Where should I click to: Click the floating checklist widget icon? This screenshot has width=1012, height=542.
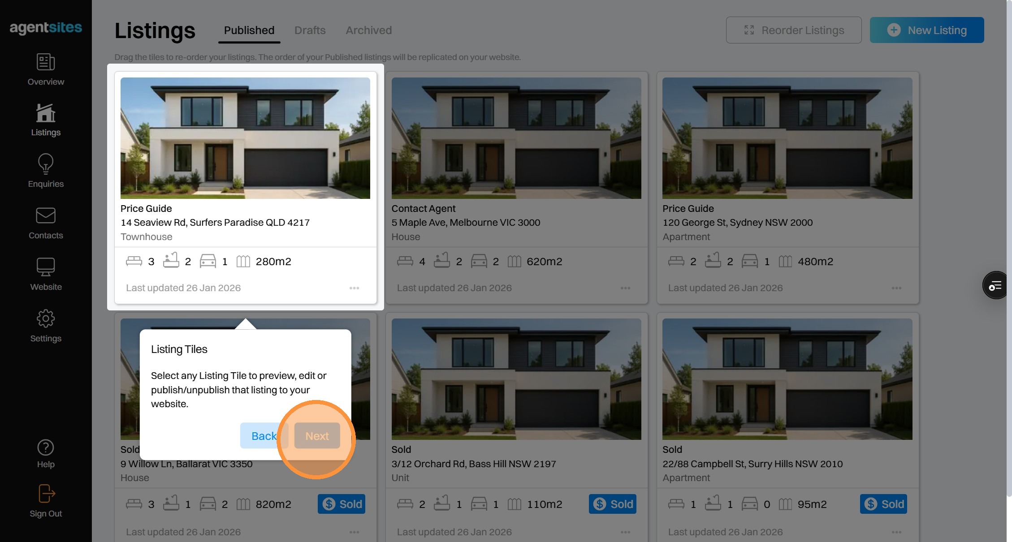click(x=995, y=285)
